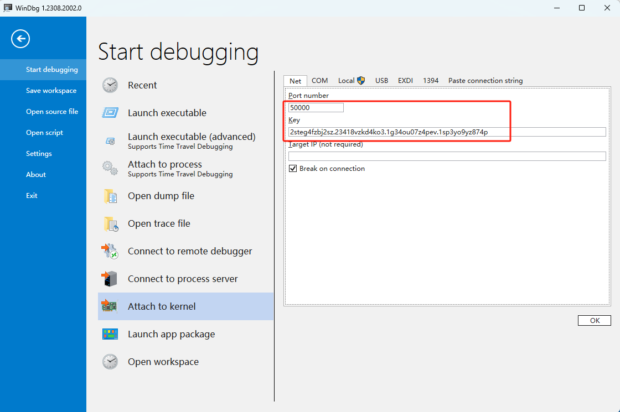Click the Launch app package icon
This screenshot has width=620, height=412.
pos(110,334)
